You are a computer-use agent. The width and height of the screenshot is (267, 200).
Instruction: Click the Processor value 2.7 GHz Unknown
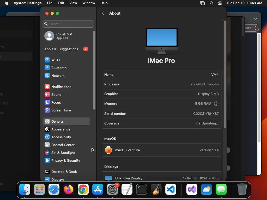coord(204,84)
